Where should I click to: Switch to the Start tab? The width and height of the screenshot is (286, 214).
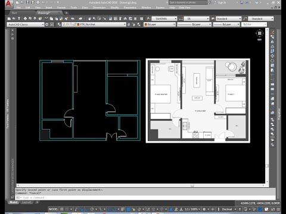14,13
